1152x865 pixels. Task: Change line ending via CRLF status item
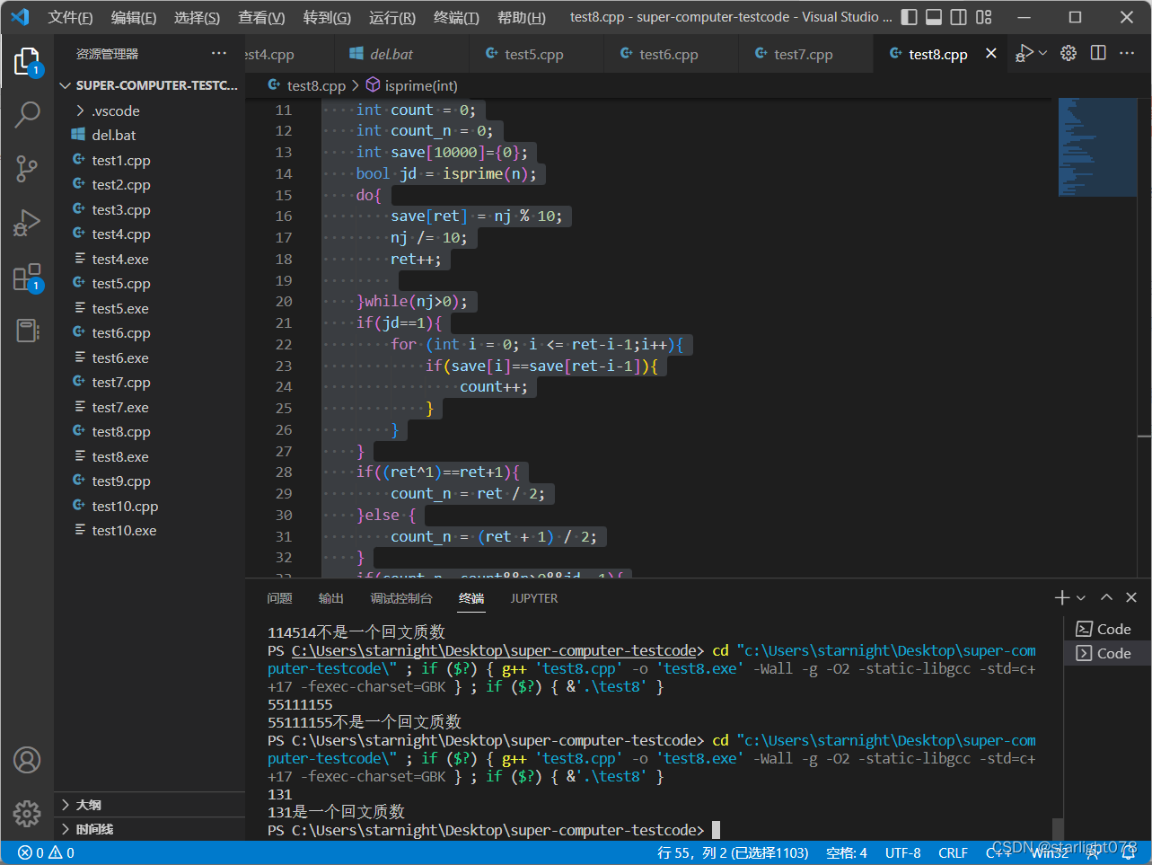pyautogui.click(x=953, y=852)
